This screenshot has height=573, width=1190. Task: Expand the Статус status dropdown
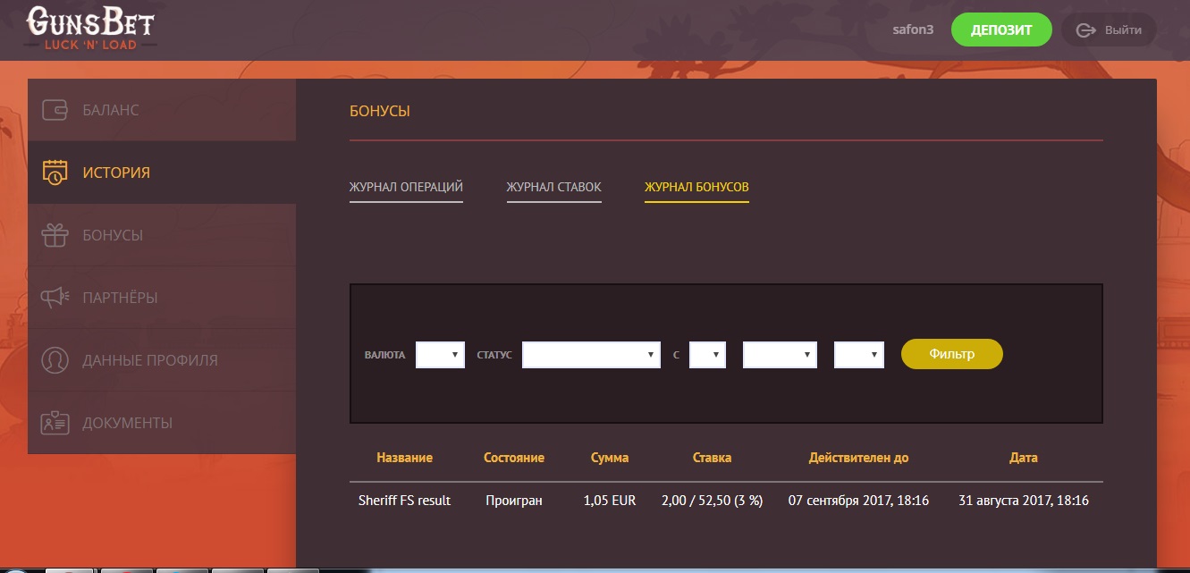tap(591, 355)
